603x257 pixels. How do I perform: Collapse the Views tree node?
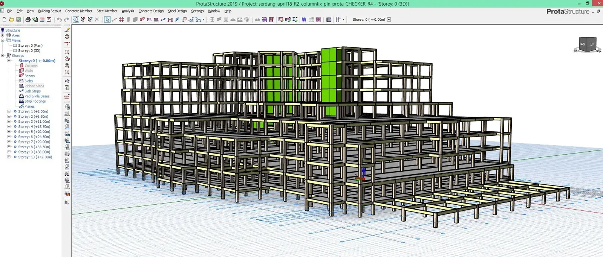3,40
